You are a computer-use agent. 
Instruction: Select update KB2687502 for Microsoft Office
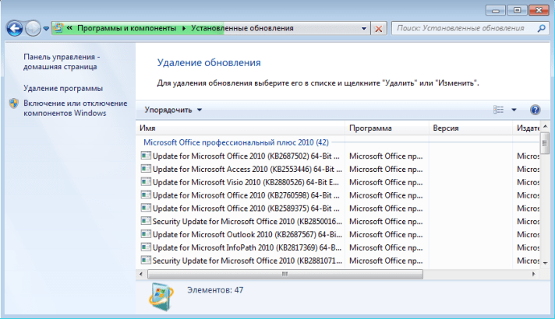tap(246, 156)
